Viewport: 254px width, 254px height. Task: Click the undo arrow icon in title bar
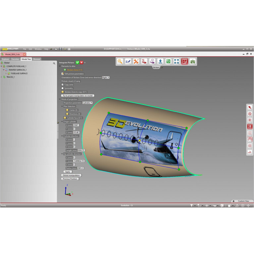65,49
